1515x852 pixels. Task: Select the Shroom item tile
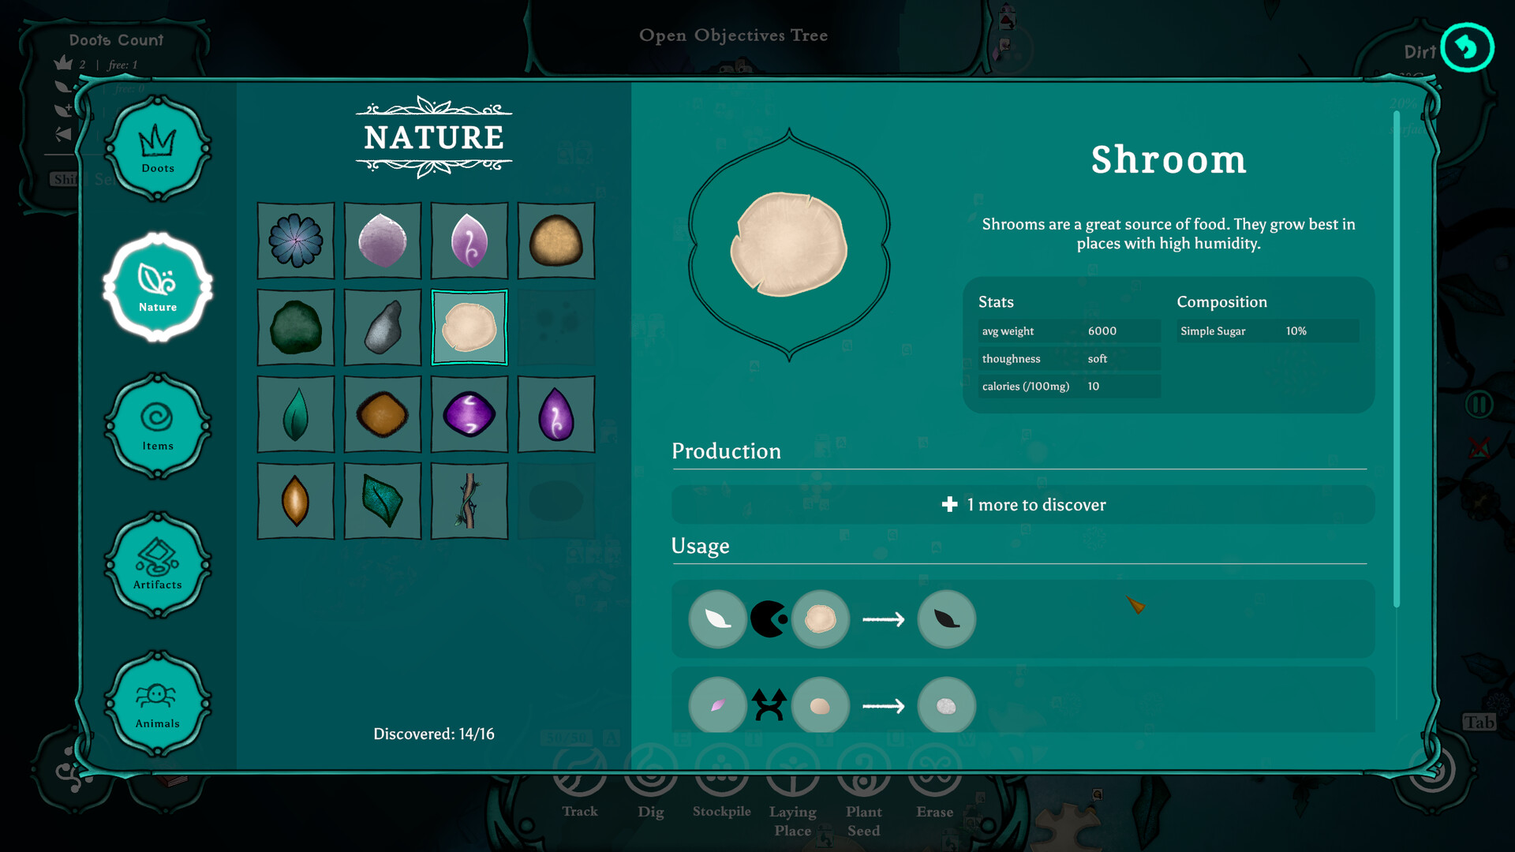click(469, 327)
